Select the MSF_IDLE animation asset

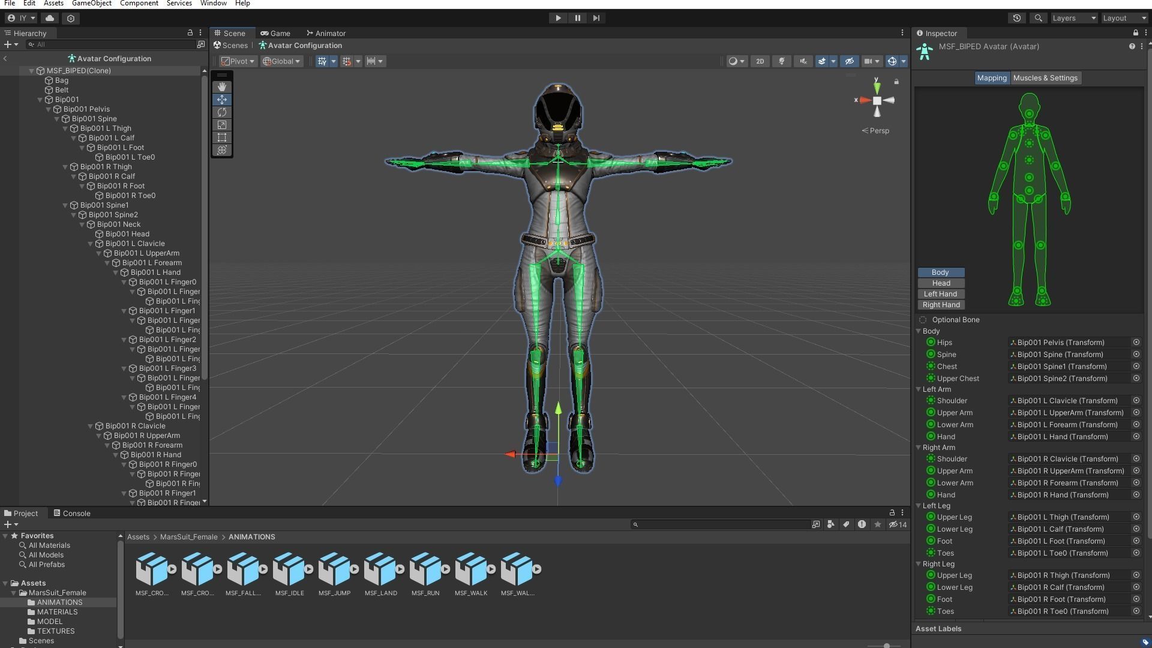[x=290, y=574]
